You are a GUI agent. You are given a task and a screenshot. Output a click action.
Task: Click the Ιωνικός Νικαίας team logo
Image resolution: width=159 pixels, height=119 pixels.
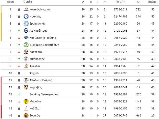coord(26,10)
